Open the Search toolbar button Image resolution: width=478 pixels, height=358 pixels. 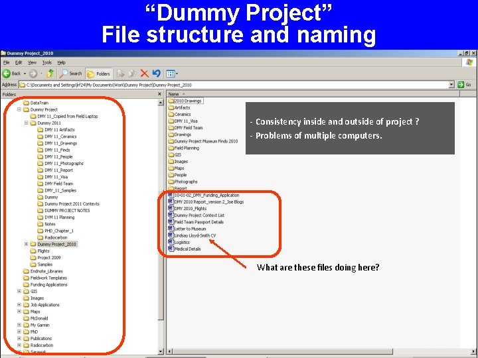tap(71, 74)
